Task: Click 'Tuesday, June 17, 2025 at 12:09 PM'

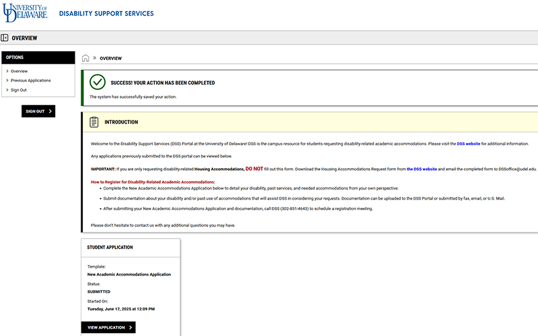Action: (121, 309)
